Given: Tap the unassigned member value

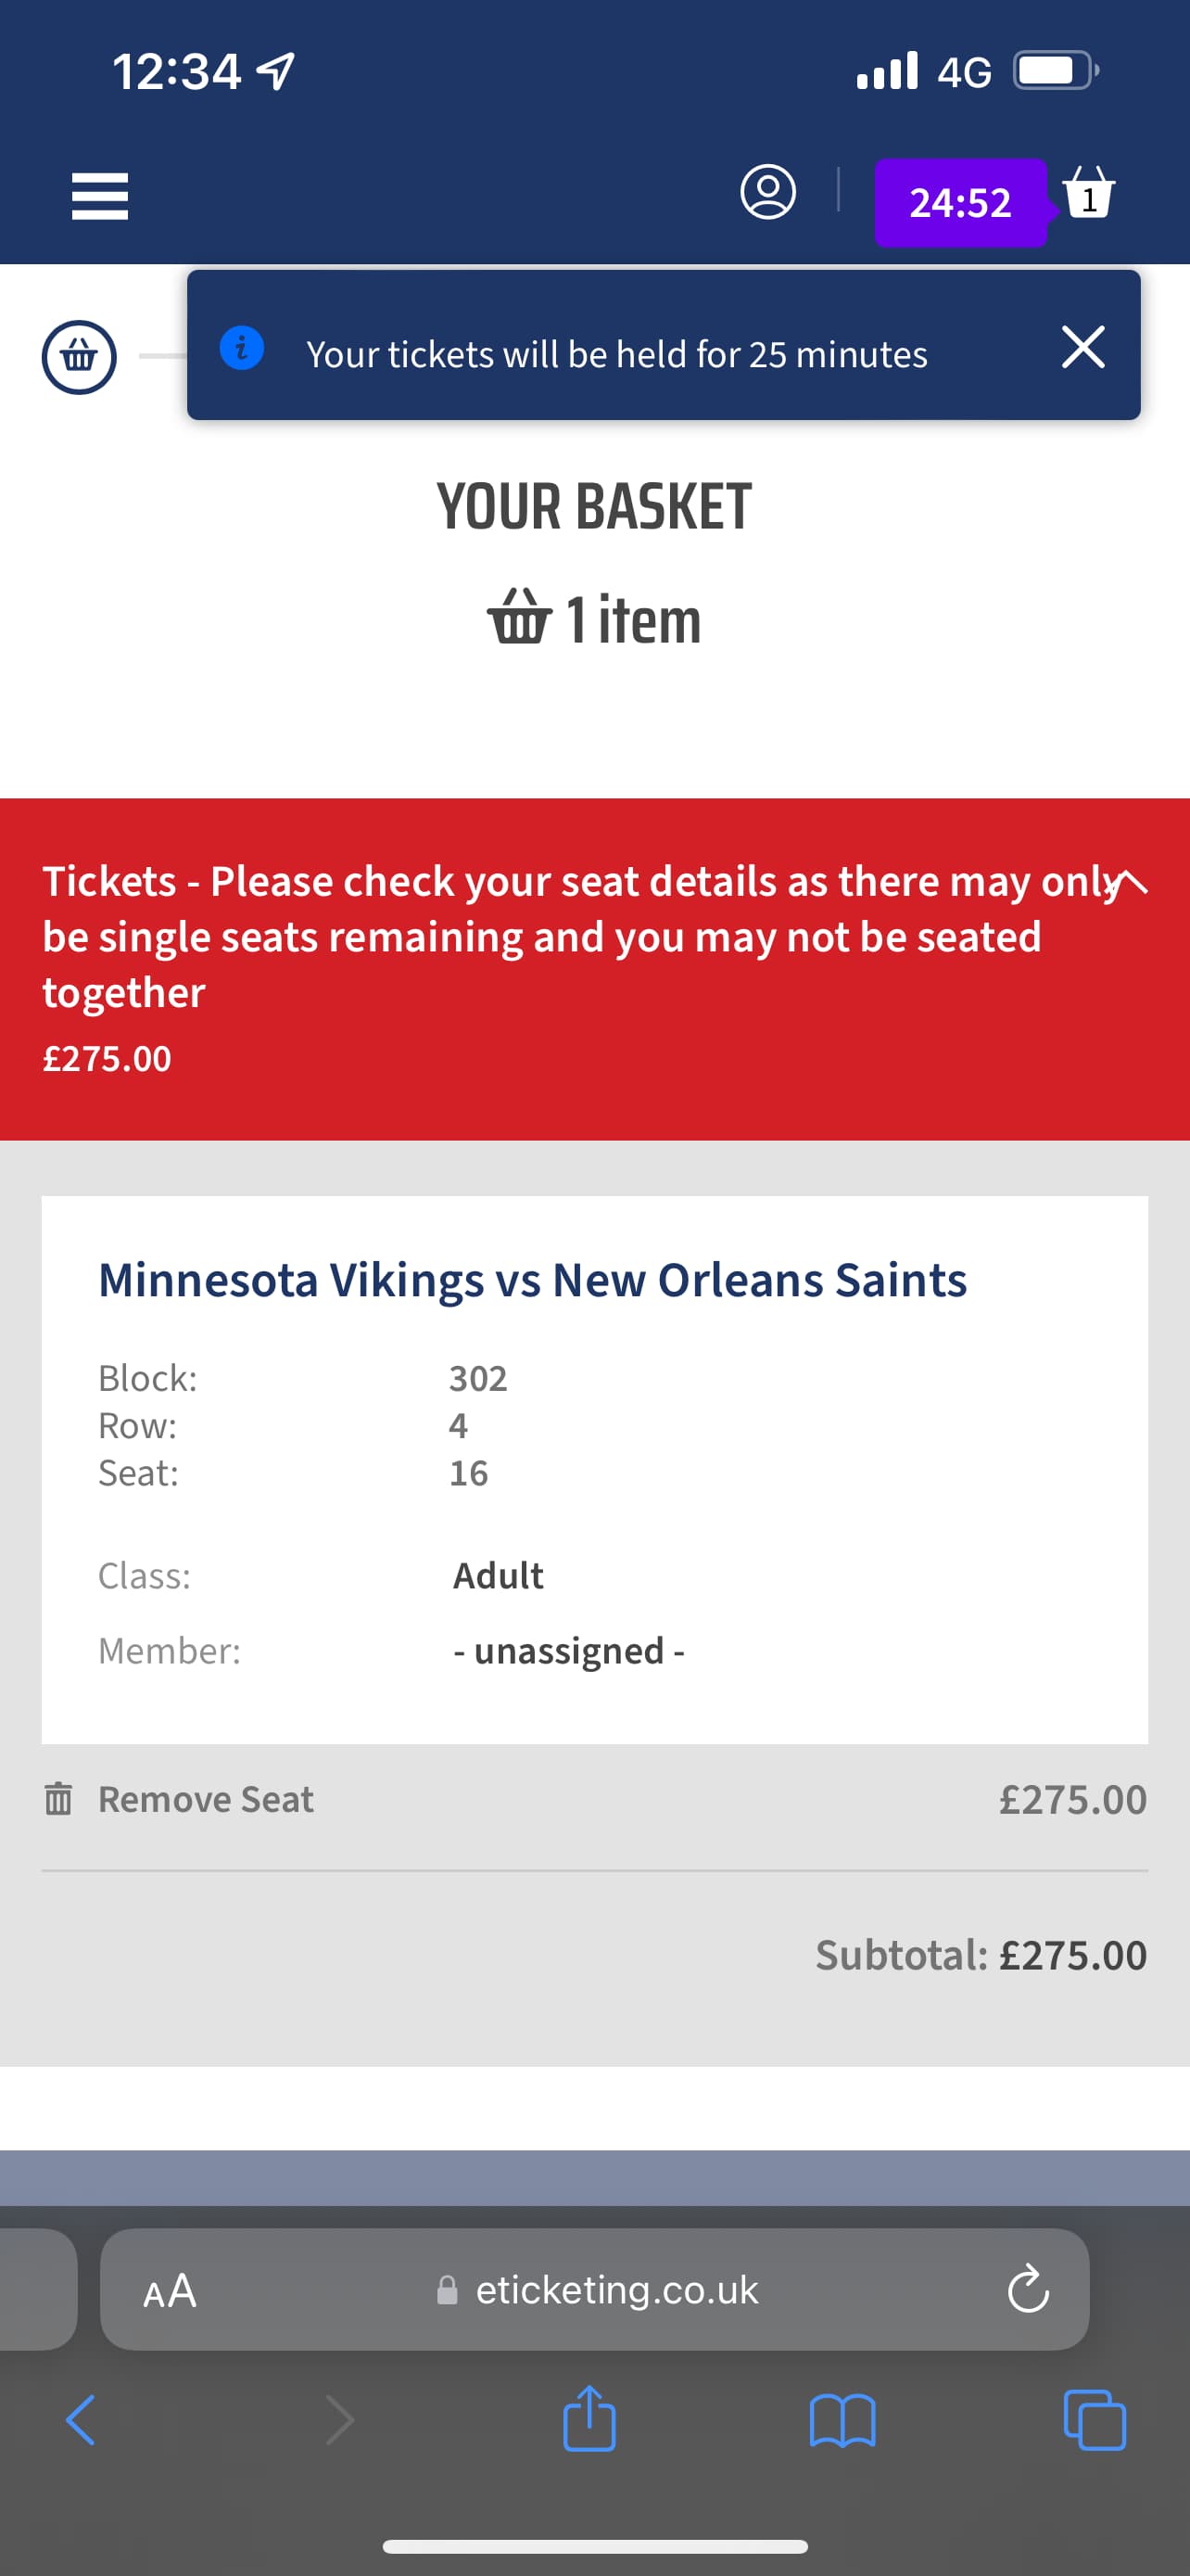Looking at the screenshot, I should (x=568, y=1651).
